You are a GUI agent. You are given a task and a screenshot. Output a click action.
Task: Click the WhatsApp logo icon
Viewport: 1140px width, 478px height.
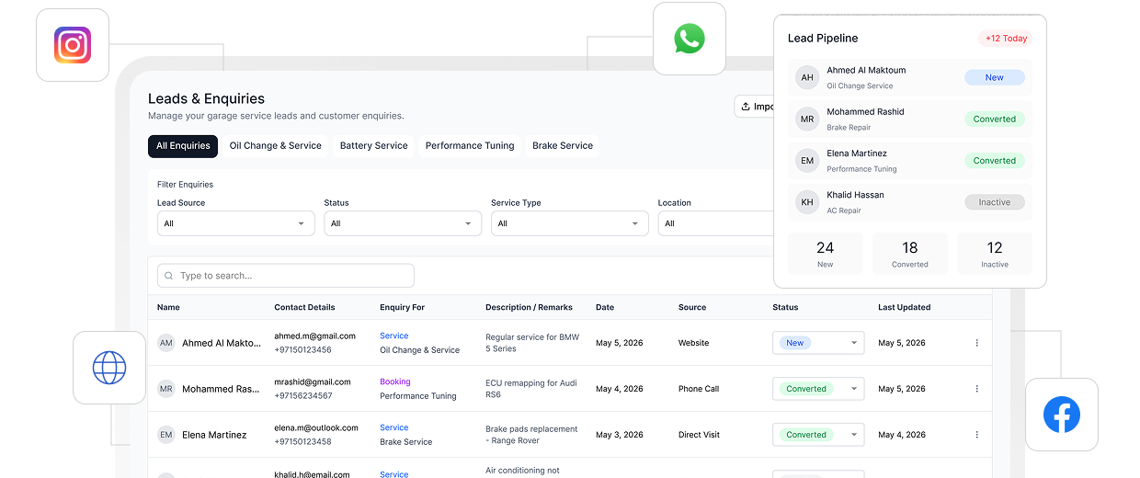click(x=690, y=39)
